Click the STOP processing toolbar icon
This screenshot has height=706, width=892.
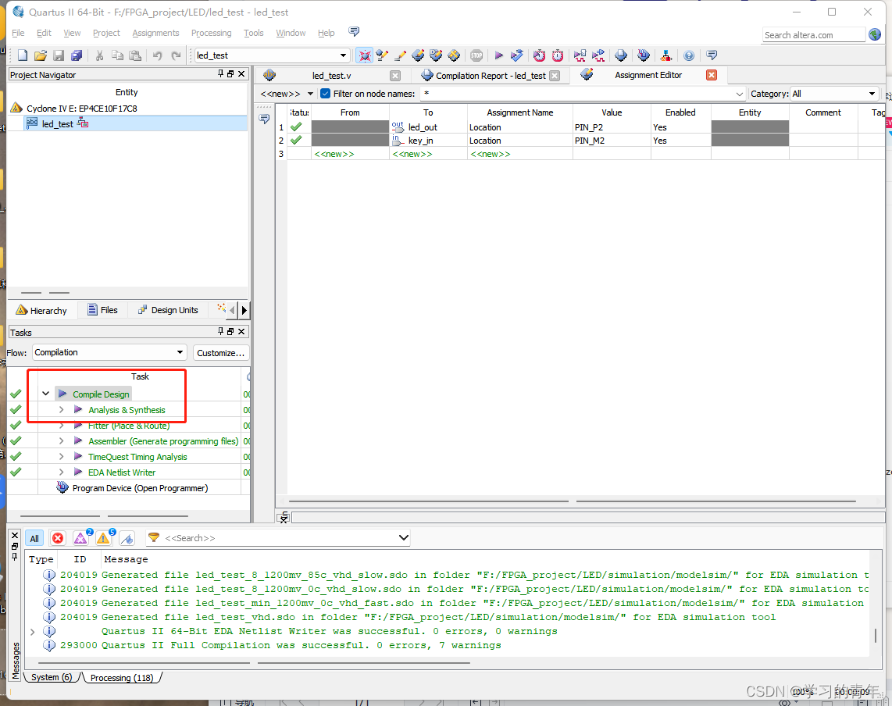[x=476, y=55]
